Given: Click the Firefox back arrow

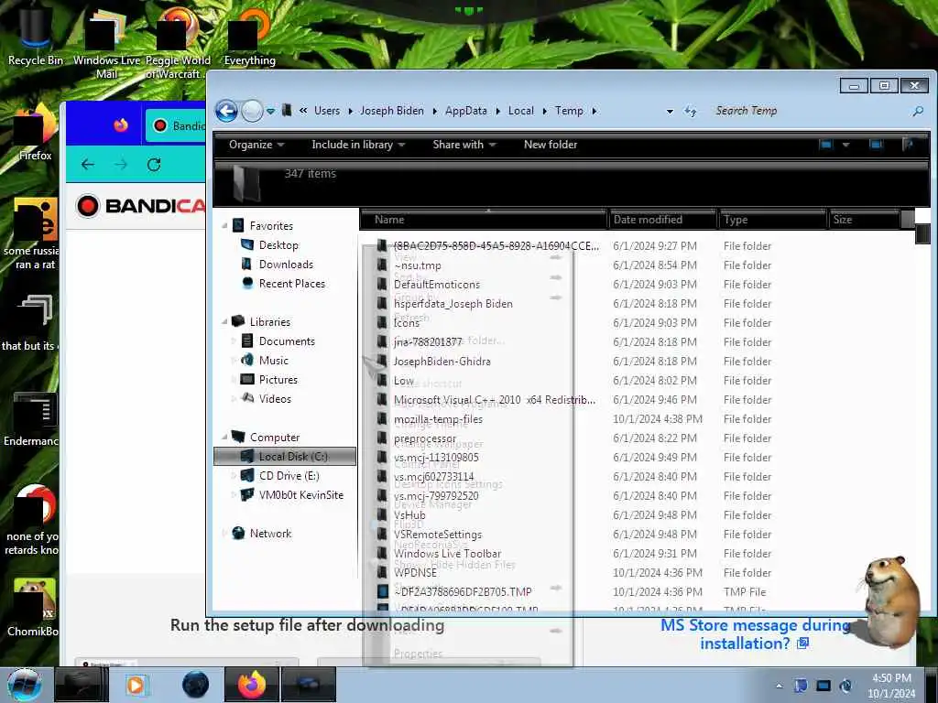Looking at the screenshot, I should pyautogui.click(x=88, y=165).
